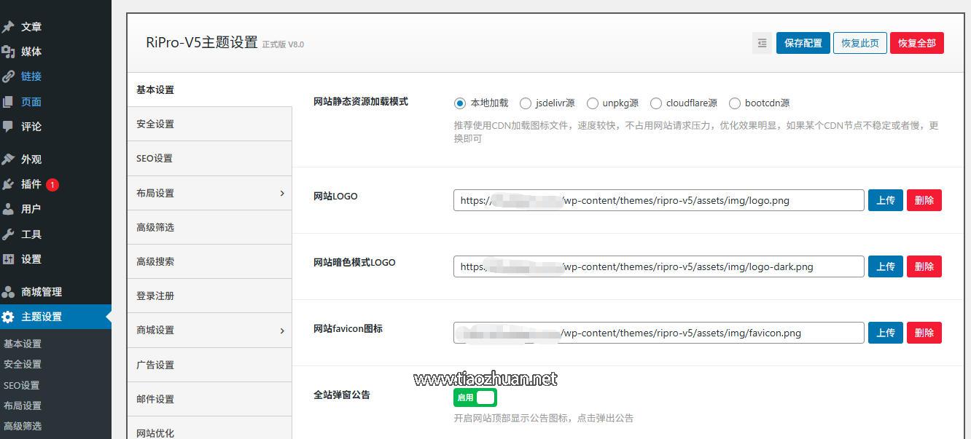
Task: Select the cloudflare源 loading mode
Action: [655, 103]
